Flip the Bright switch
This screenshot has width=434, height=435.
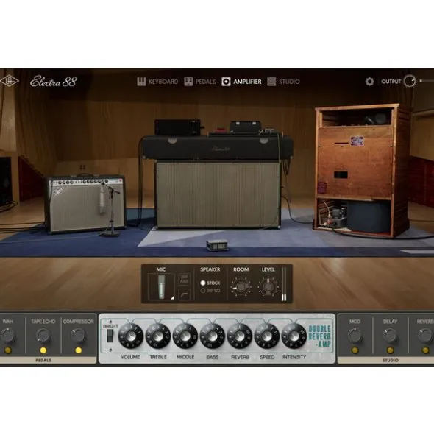(x=110, y=336)
